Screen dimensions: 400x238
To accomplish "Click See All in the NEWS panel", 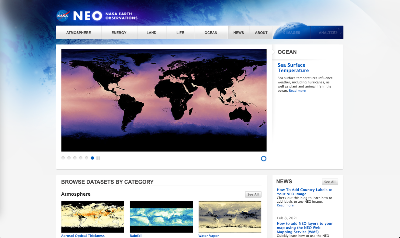I will [330, 182].
